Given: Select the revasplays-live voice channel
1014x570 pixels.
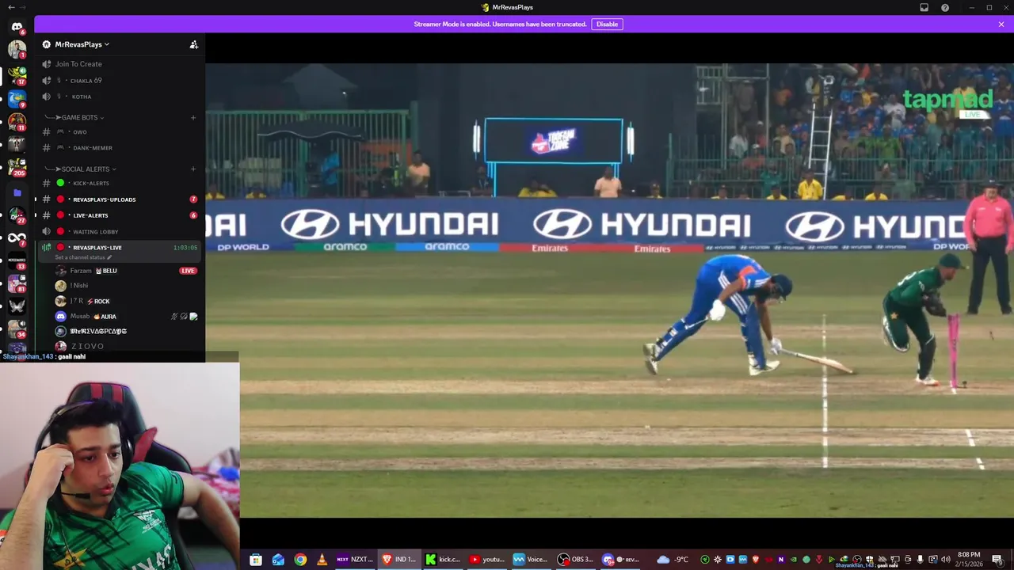Looking at the screenshot, I should [119, 248].
